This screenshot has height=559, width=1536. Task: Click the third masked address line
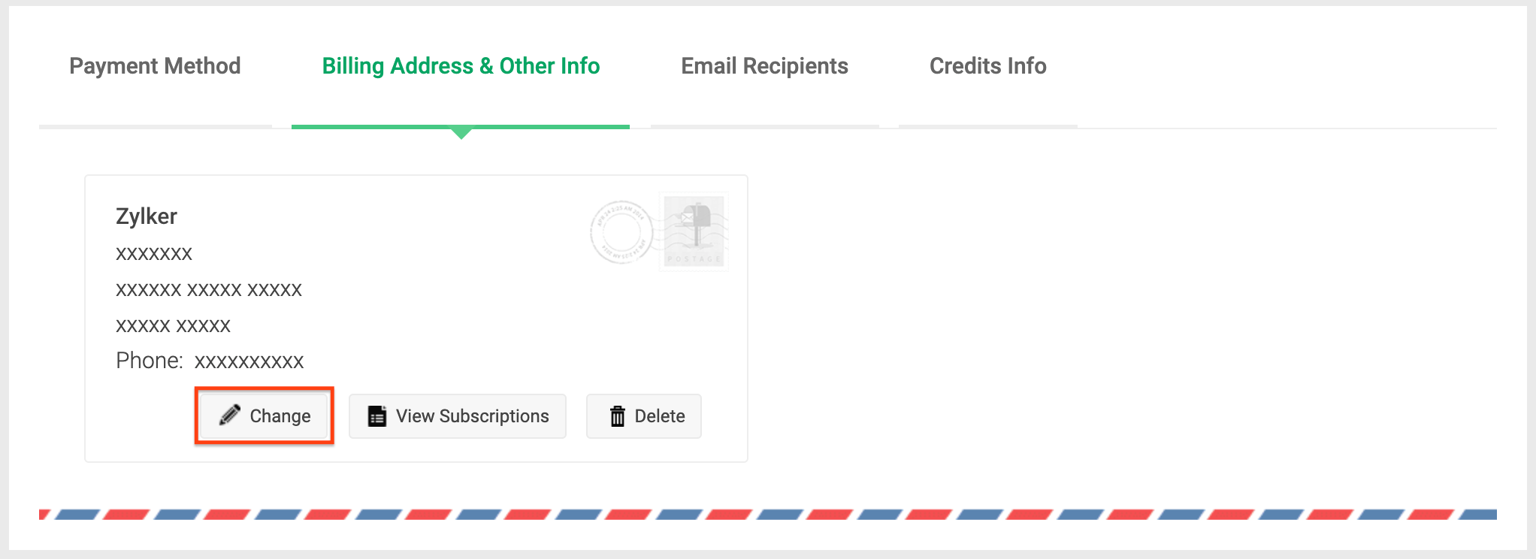coord(173,325)
